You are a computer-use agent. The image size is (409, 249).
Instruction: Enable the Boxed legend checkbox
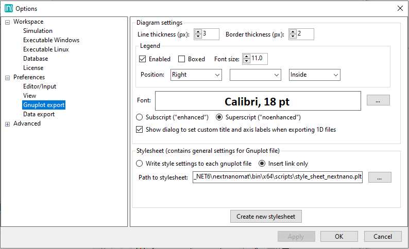[x=182, y=59]
